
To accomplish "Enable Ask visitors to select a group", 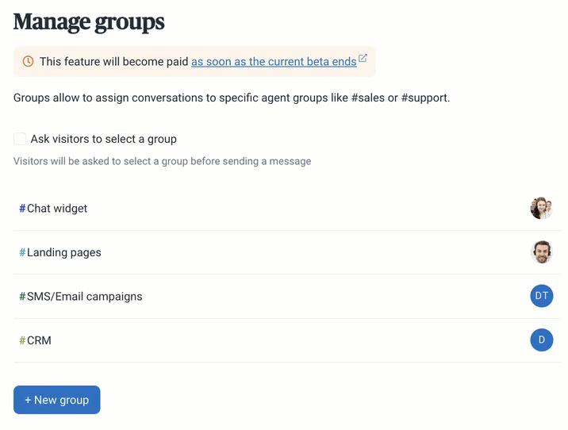I will click(20, 139).
